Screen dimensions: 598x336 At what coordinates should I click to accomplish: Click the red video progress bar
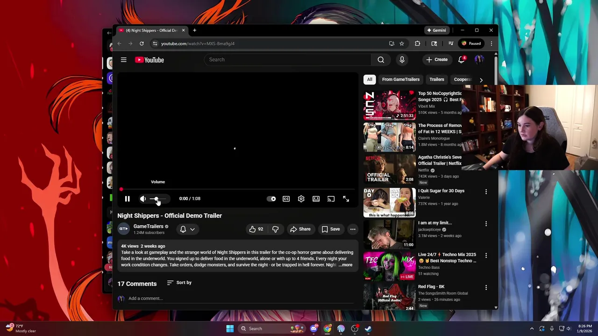(x=237, y=189)
